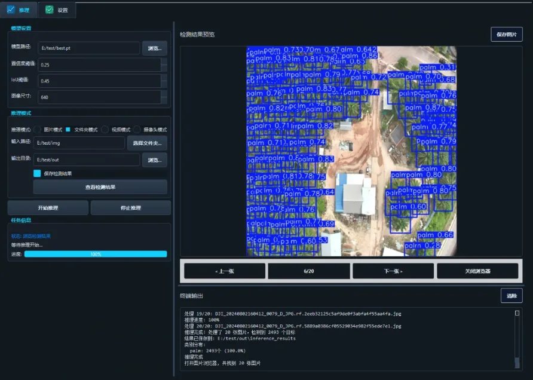Click the 输出目录 field showing E:/test/out

(86, 160)
